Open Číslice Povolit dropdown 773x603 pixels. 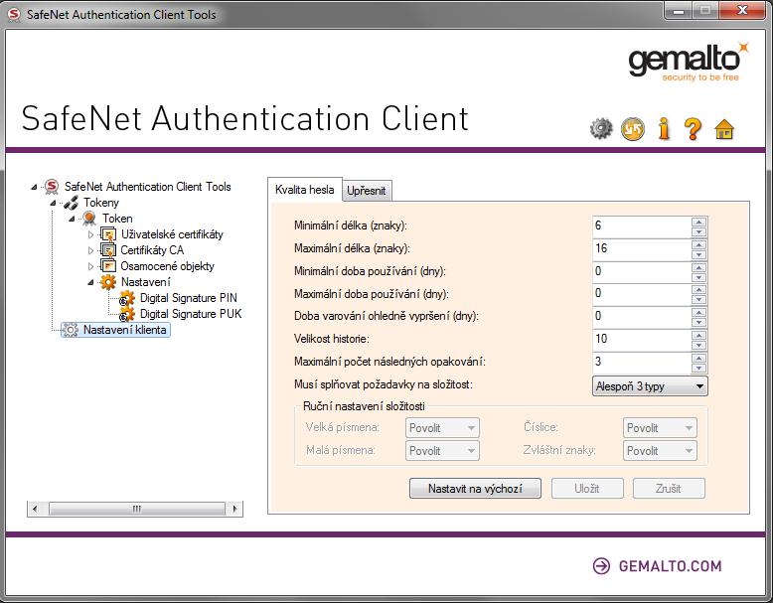[660, 428]
